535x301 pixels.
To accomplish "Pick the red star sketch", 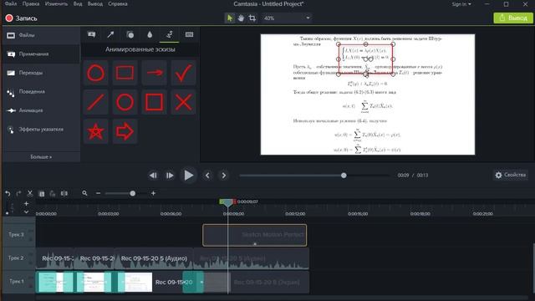I will click(x=95, y=132).
